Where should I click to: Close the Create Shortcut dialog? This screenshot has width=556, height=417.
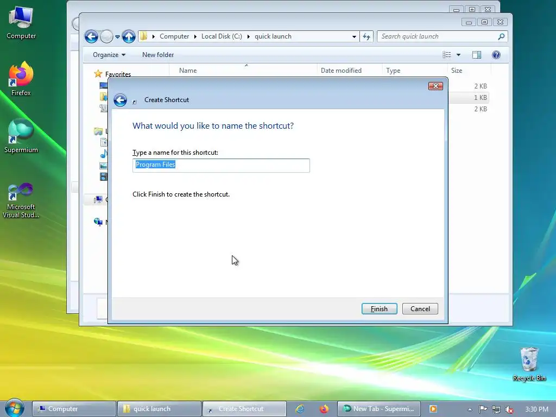click(x=435, y=86)
